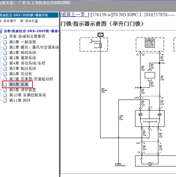
Task: Open chapter 第10章 车辆控制系统
Action: tap(27, 95)
